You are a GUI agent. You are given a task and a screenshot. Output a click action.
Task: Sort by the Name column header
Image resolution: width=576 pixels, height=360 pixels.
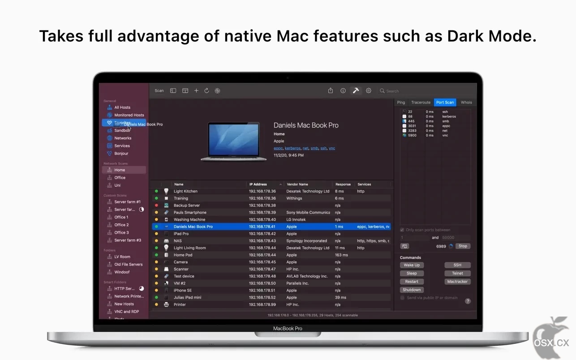coord(209,184)
